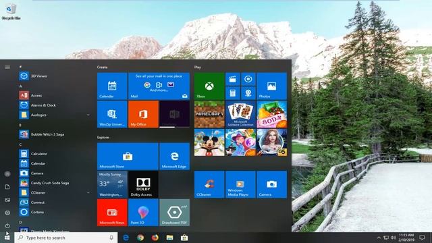
Task: Open the Microsoft Store tile
Action: pos(128,156)
